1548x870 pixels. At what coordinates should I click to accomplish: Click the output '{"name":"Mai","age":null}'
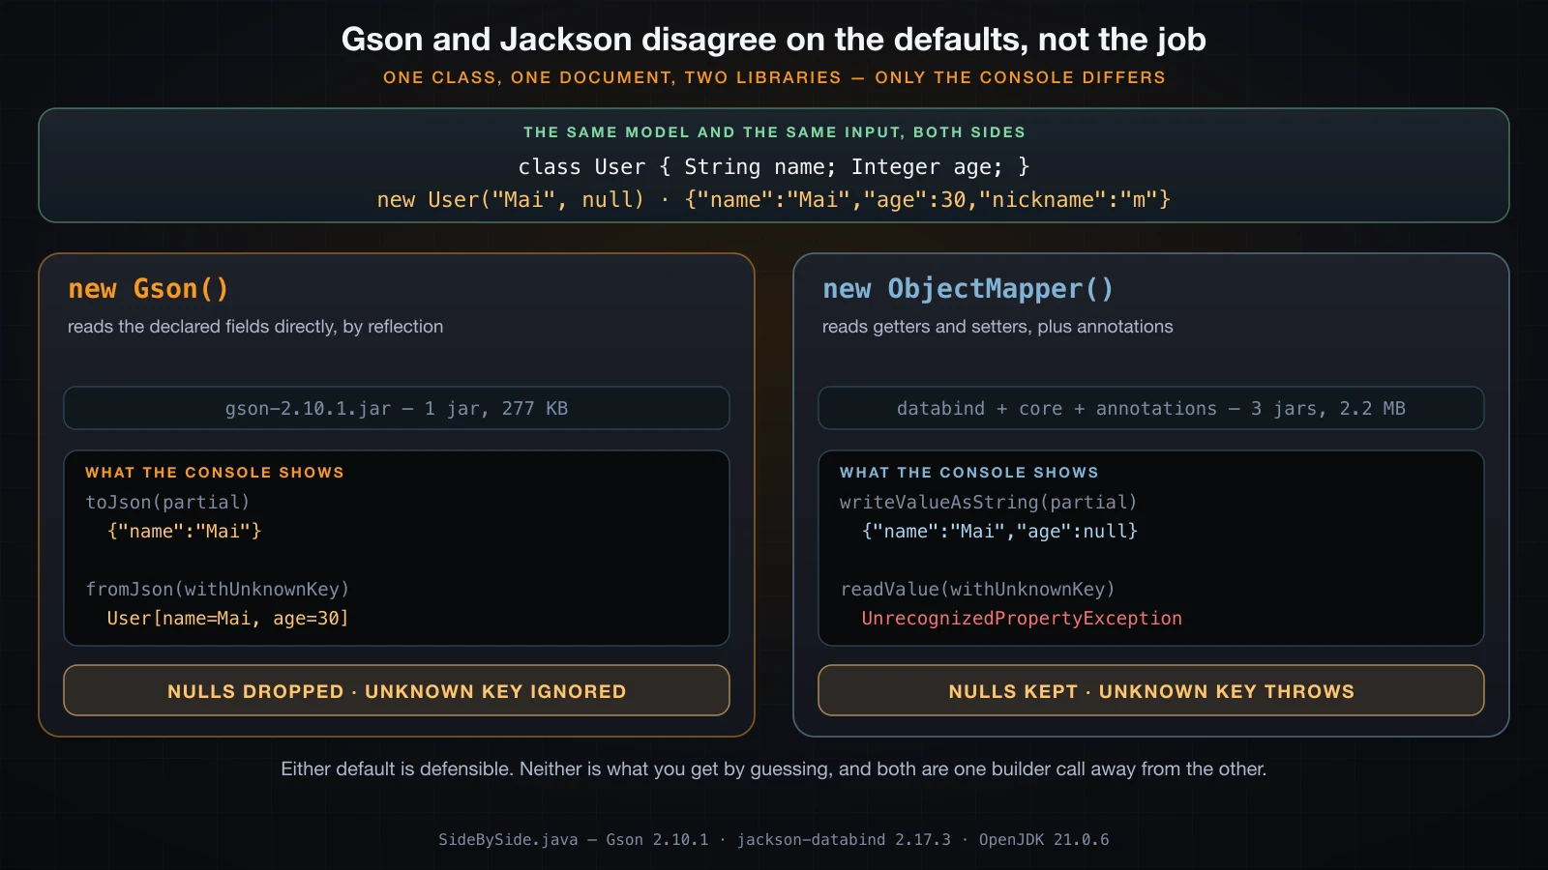(999, 532)
